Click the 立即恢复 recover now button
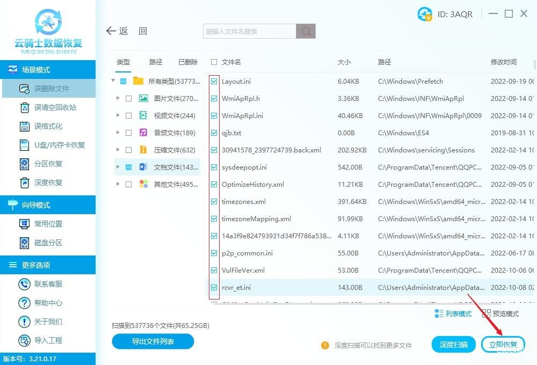The height and width of the screenshot is (365, 537). coord(503,345)
